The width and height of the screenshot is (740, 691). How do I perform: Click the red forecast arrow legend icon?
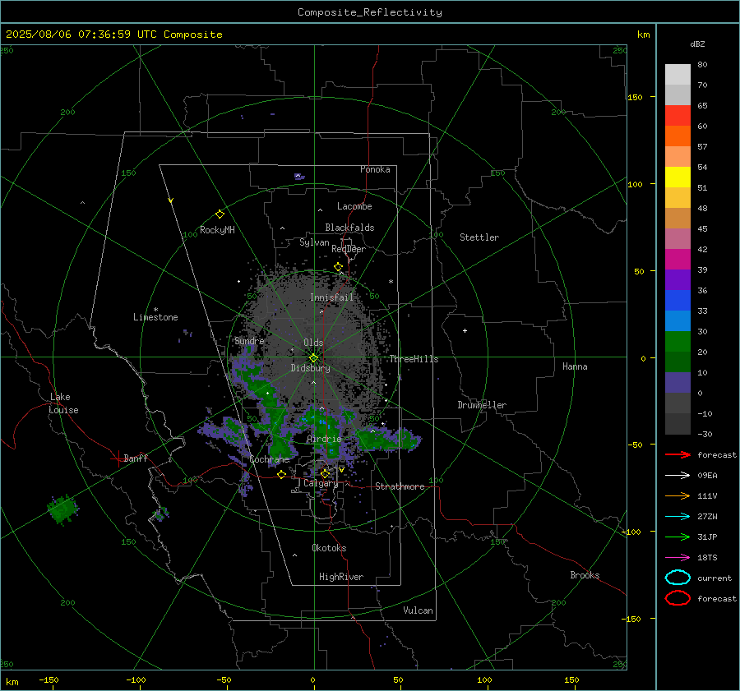pyautogui.click(x=678, y=454)
